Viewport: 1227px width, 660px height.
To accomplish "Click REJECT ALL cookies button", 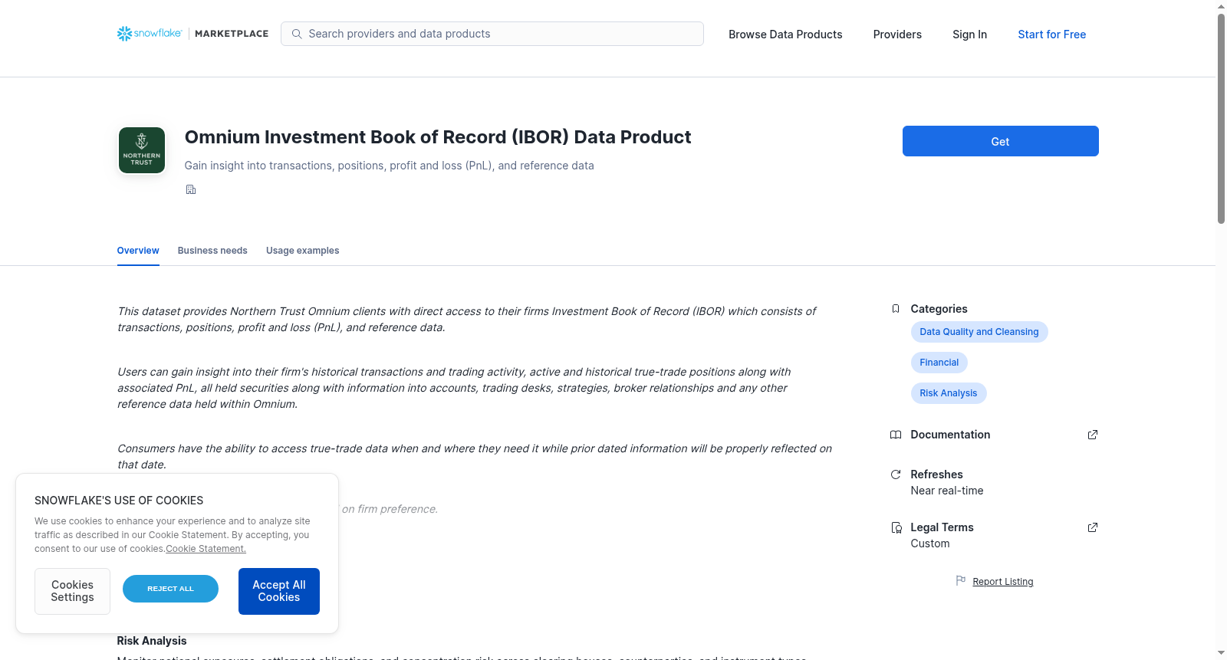I will 170,589.
